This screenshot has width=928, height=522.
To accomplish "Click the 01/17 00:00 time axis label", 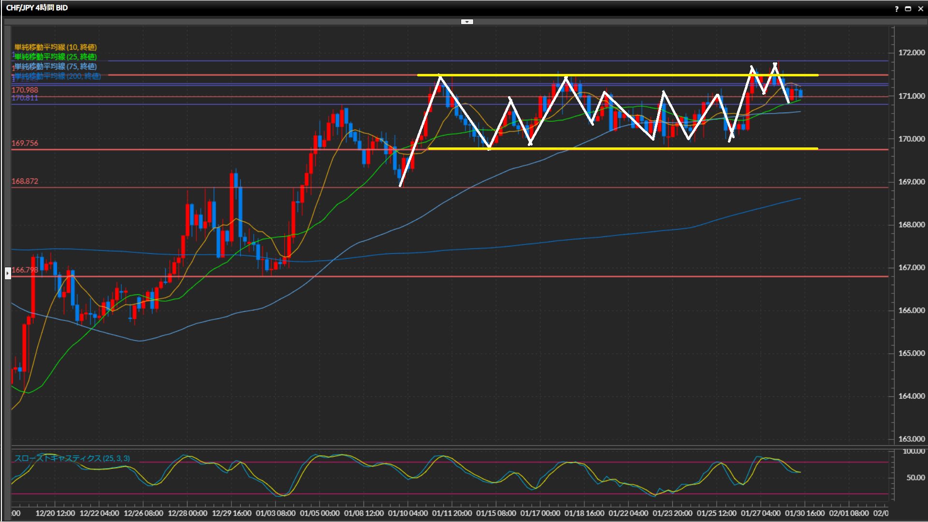I will (x=540, y=513).
